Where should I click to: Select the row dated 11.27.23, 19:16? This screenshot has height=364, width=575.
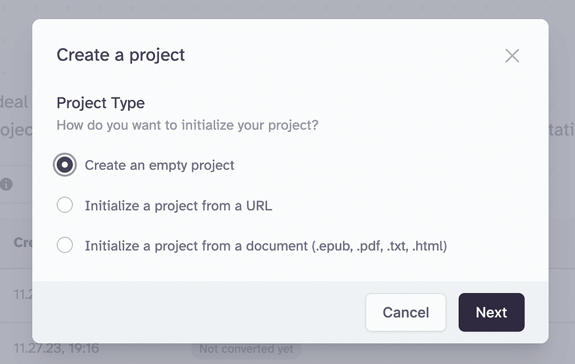click(x=56, y=349)
